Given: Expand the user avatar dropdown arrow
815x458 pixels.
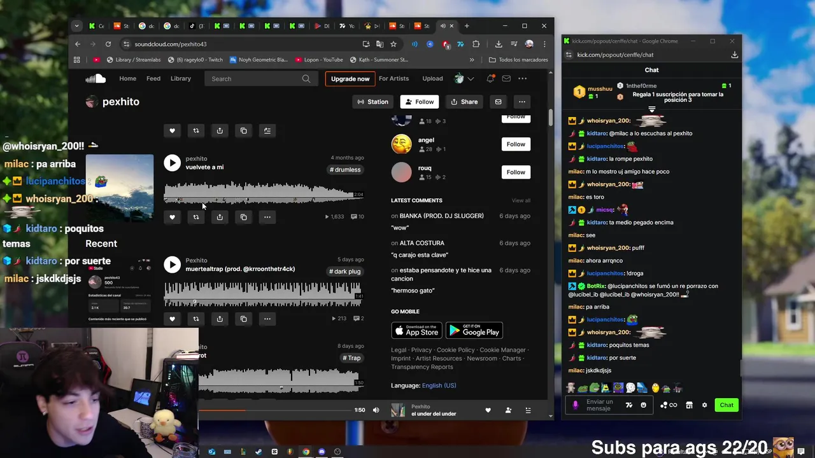Looking at the screenshot, I should tap(471, 79).
